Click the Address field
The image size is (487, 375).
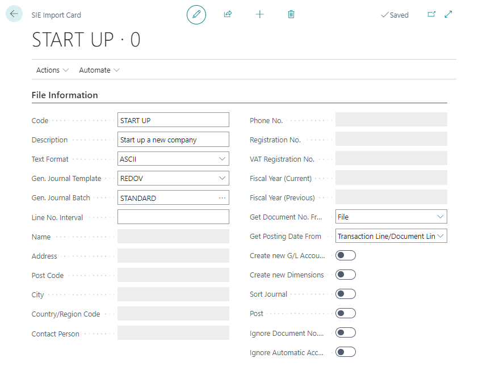coord(173,255)
